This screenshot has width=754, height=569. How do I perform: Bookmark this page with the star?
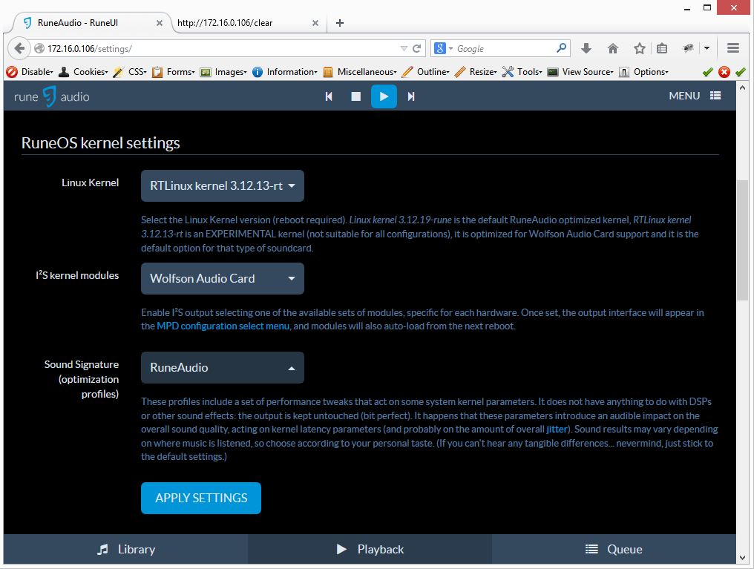coord(639,48)
